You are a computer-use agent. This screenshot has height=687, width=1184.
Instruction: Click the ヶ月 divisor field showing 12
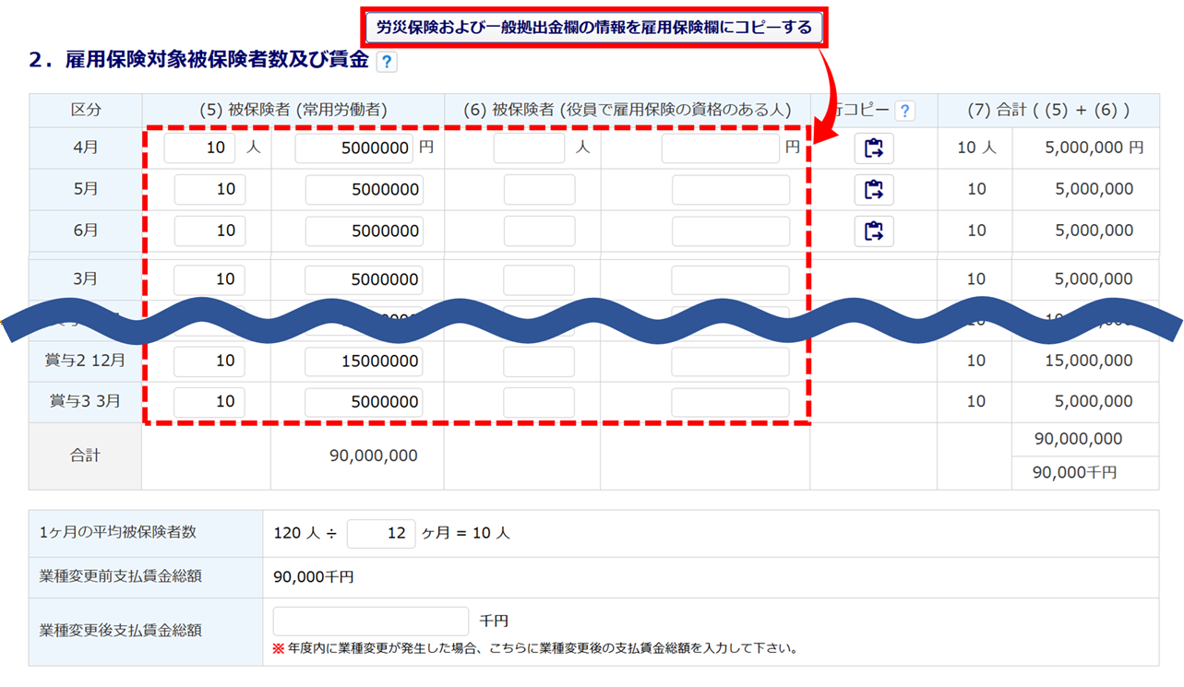(381, 533)
